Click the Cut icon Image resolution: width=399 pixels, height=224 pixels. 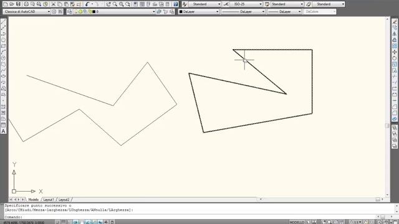point(54,4)
